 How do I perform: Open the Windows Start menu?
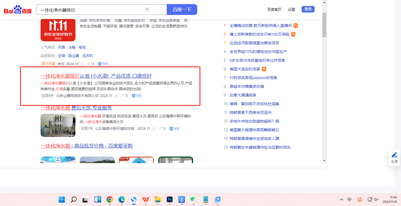click(x=62, y=200)
